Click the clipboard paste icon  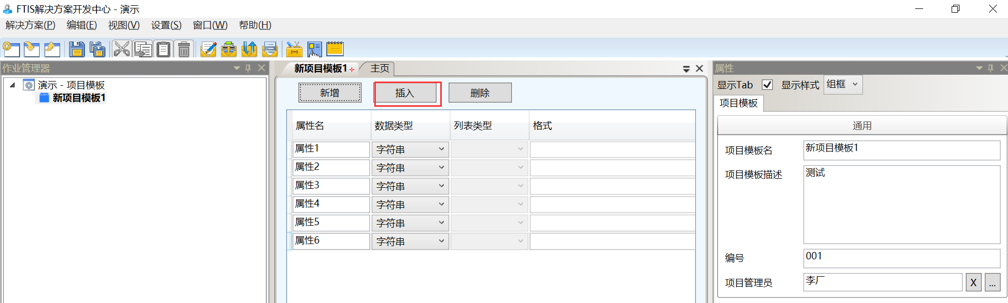(x=163, y=49)
